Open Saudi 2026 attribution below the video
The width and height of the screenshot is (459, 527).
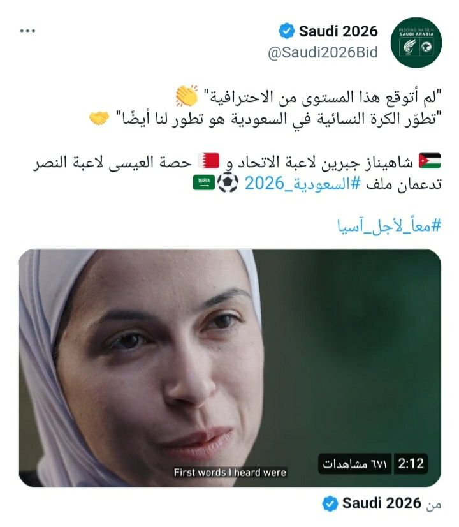[x=381, y=503]
